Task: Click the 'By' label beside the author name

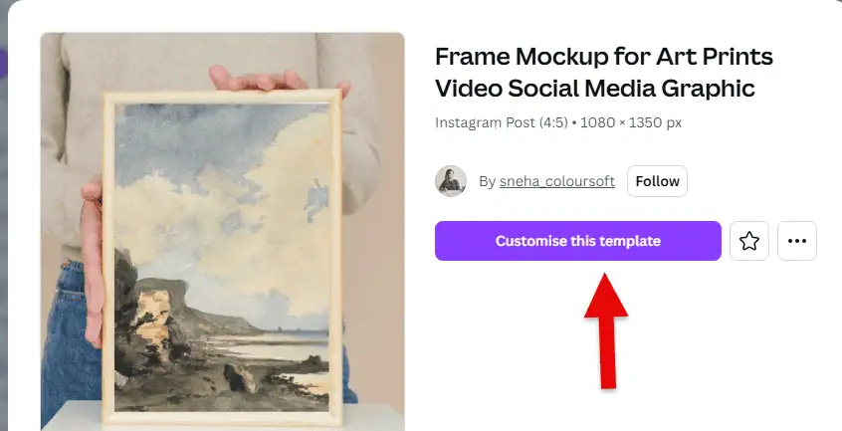Action: [487, 181]
